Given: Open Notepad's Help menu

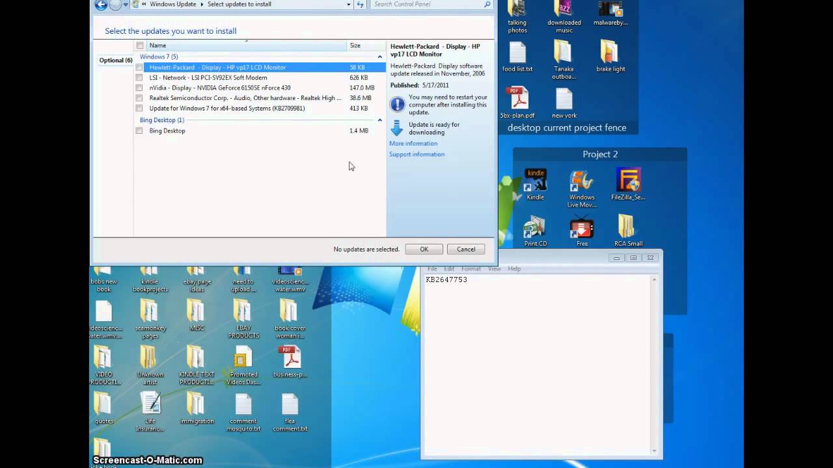Looking at the screenshot, I should (x=514, y=268).
